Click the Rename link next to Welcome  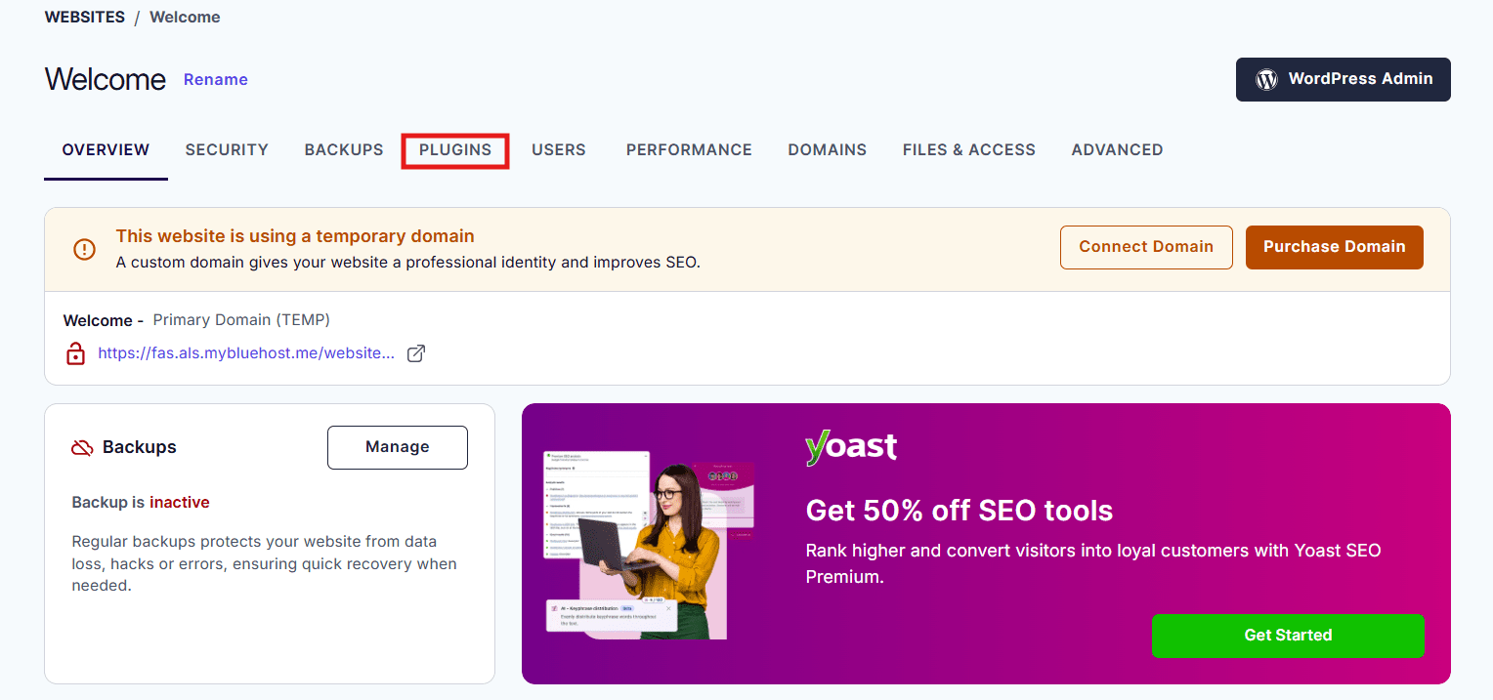215,79
